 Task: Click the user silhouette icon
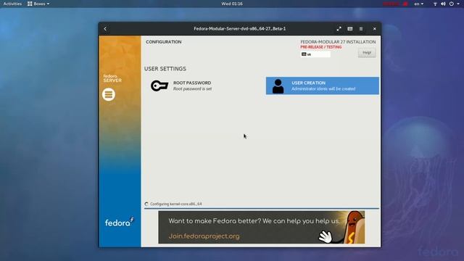[x=278, y=86]
